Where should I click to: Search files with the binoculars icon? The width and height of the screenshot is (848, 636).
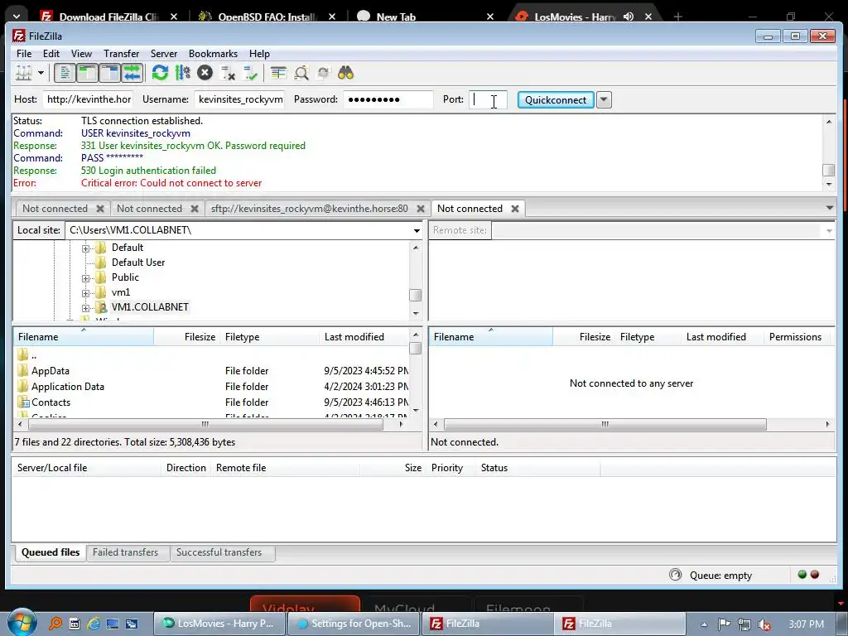pyautogui.click(x=346, y=73)
